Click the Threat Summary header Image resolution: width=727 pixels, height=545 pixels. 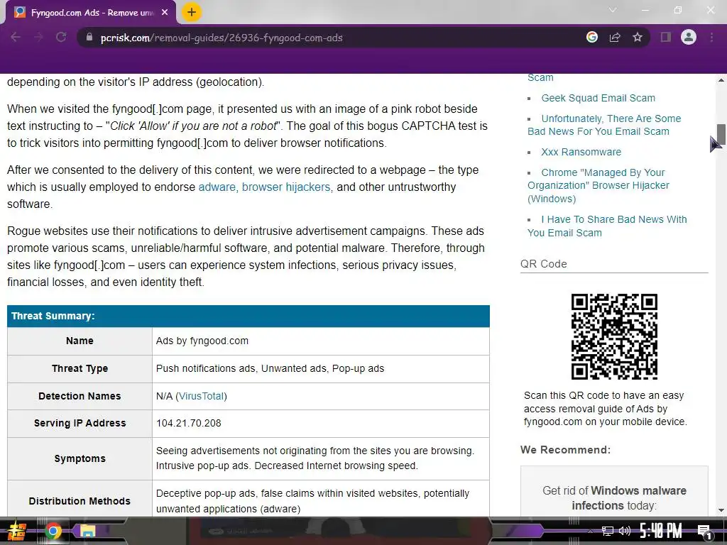248,316
